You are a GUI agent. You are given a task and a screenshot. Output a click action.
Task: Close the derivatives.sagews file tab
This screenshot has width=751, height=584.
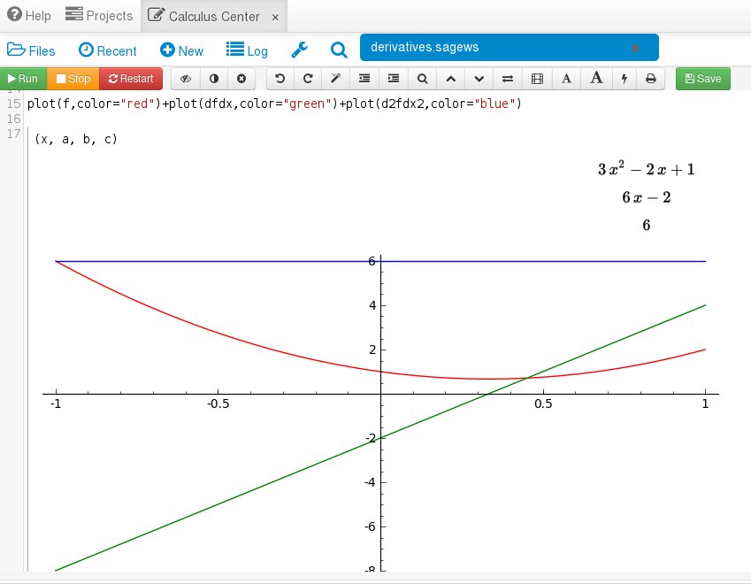635,48
